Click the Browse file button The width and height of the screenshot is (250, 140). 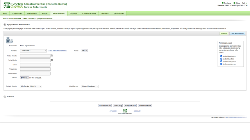point(24,78)
